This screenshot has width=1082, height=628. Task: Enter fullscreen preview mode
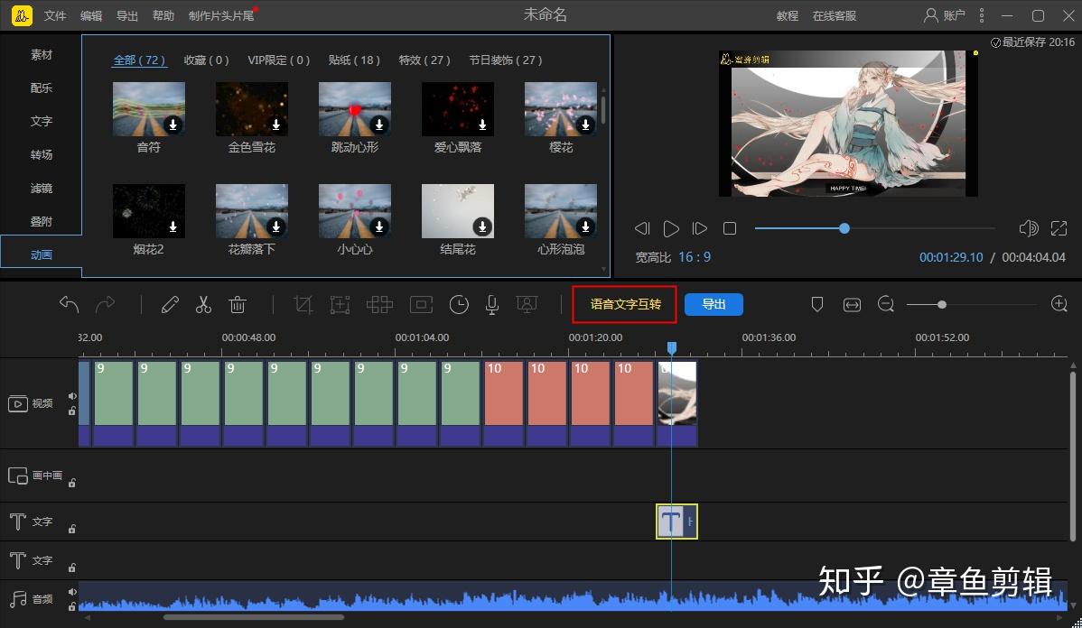coord(1059,228)
